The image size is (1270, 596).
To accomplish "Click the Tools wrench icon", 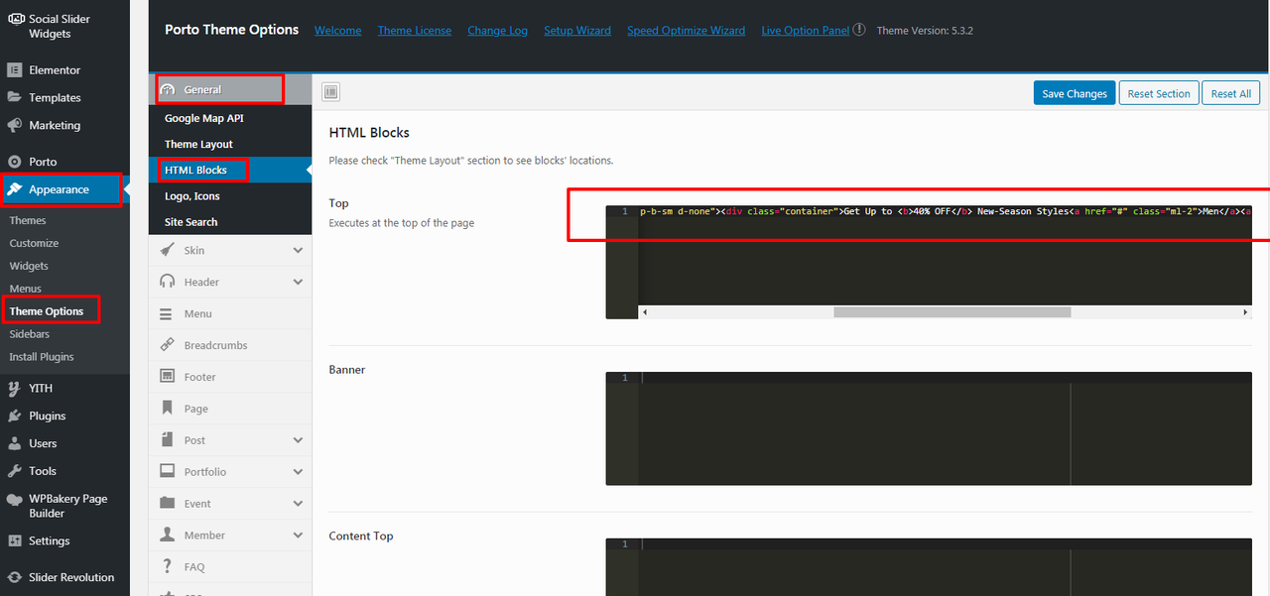I will [x=15, y=472].
